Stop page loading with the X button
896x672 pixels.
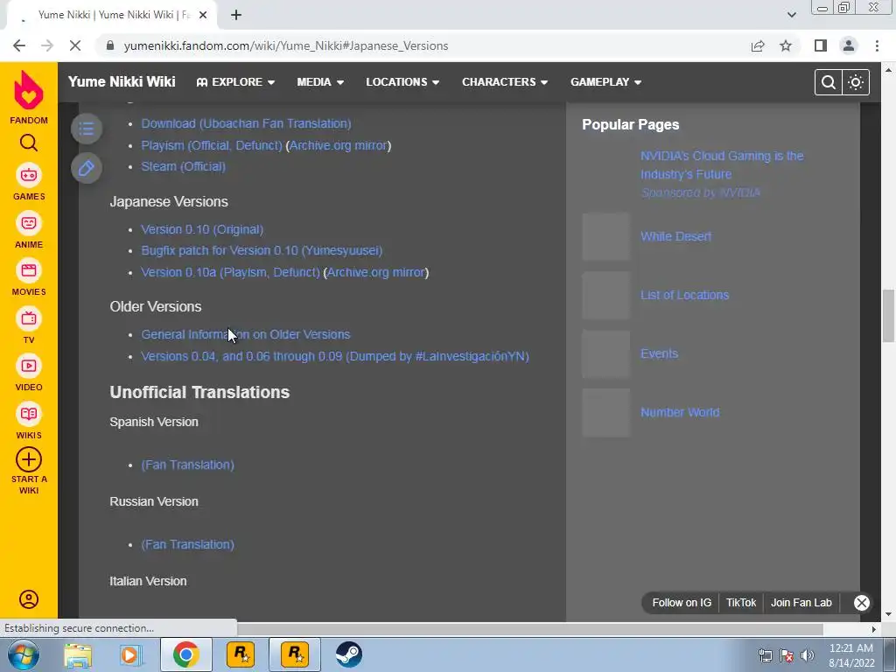[x=75, y=45]
